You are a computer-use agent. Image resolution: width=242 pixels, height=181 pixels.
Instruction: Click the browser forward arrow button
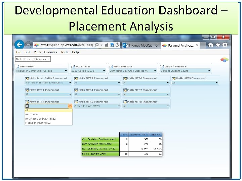coord(28,45)
